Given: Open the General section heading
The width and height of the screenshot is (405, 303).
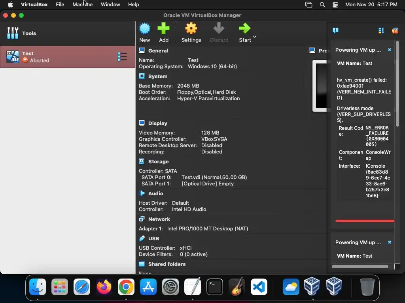Looking at the screenshot, I should (x=158, y=51).
